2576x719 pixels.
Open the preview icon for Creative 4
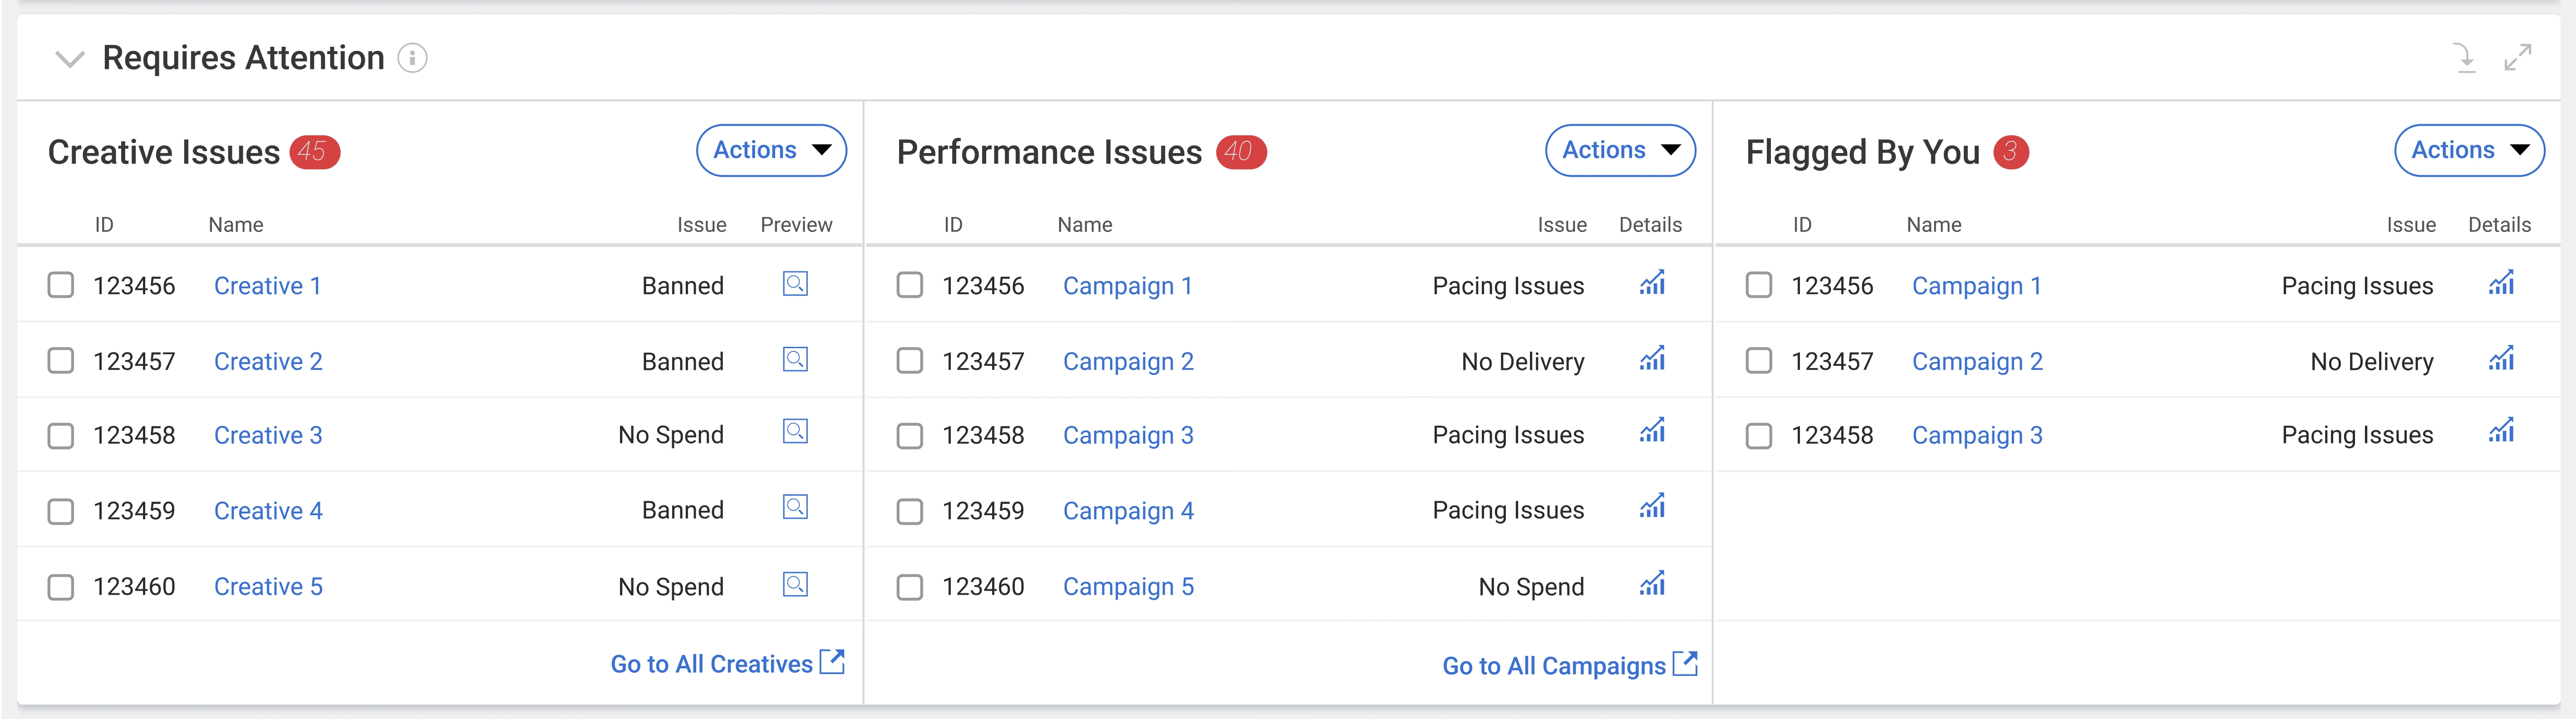(x=795, y=508)
